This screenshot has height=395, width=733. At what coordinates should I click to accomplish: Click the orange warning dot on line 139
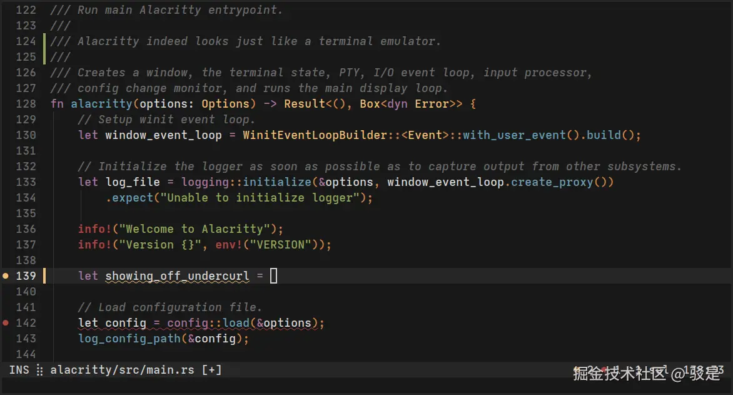tap(6, 276)
